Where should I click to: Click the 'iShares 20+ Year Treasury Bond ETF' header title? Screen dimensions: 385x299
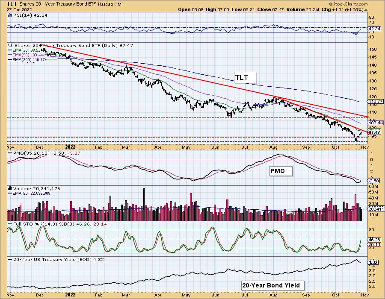coord(57,4)
